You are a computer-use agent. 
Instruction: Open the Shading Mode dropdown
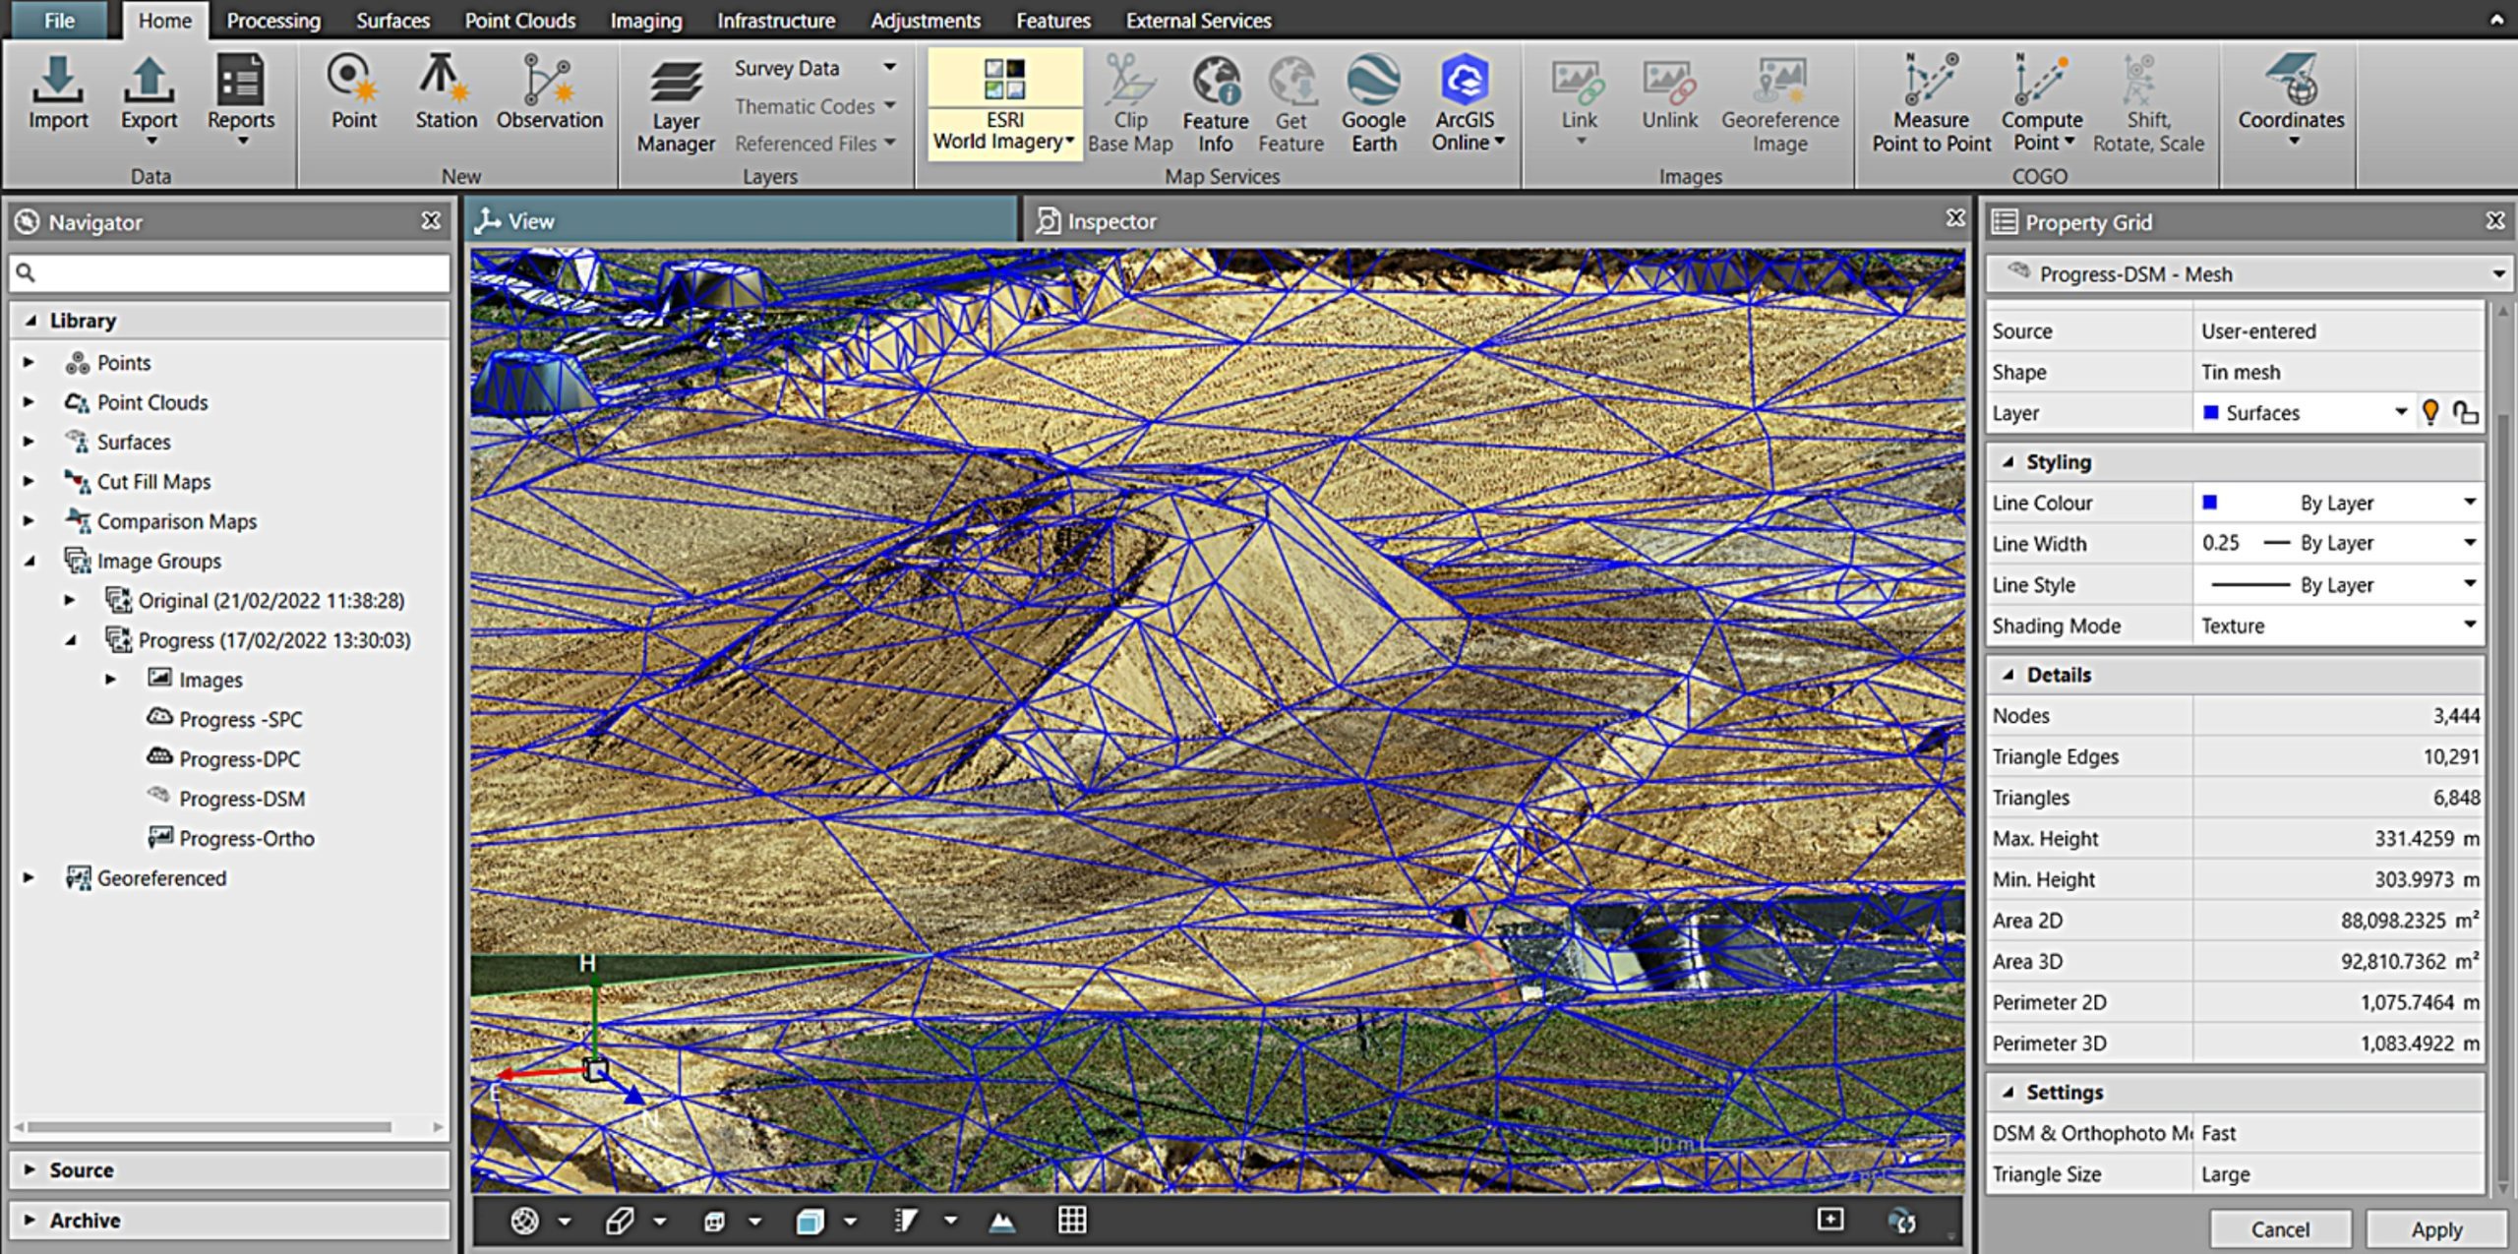click(x=2469, y=626)
